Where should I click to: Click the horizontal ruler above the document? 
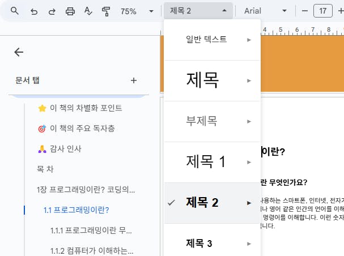click(x=302, y=31)
